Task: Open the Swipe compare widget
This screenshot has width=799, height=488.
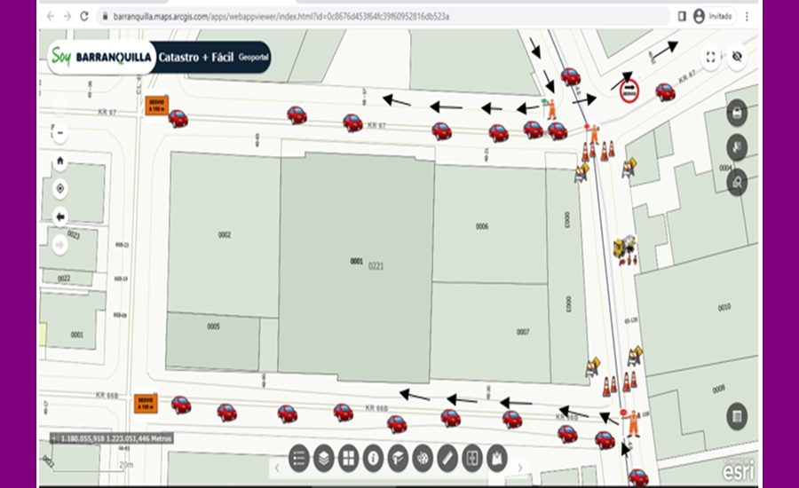Action: 472,457
